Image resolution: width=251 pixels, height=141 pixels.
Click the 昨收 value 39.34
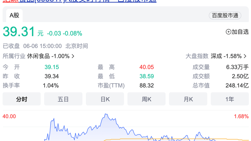(52, 76)
